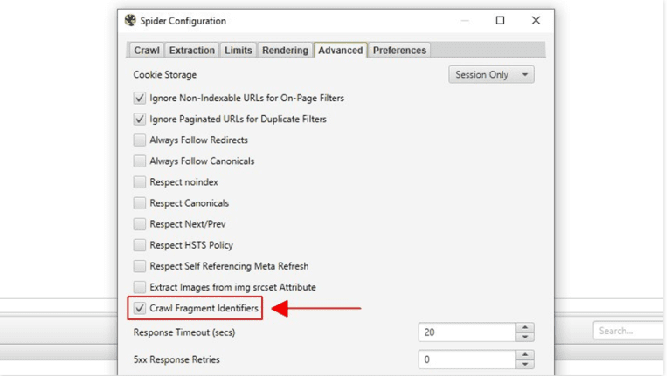The image size is (671, 376).
Task: Decrease Response Timeout with down arrow
Action: (x=525, y=337)
